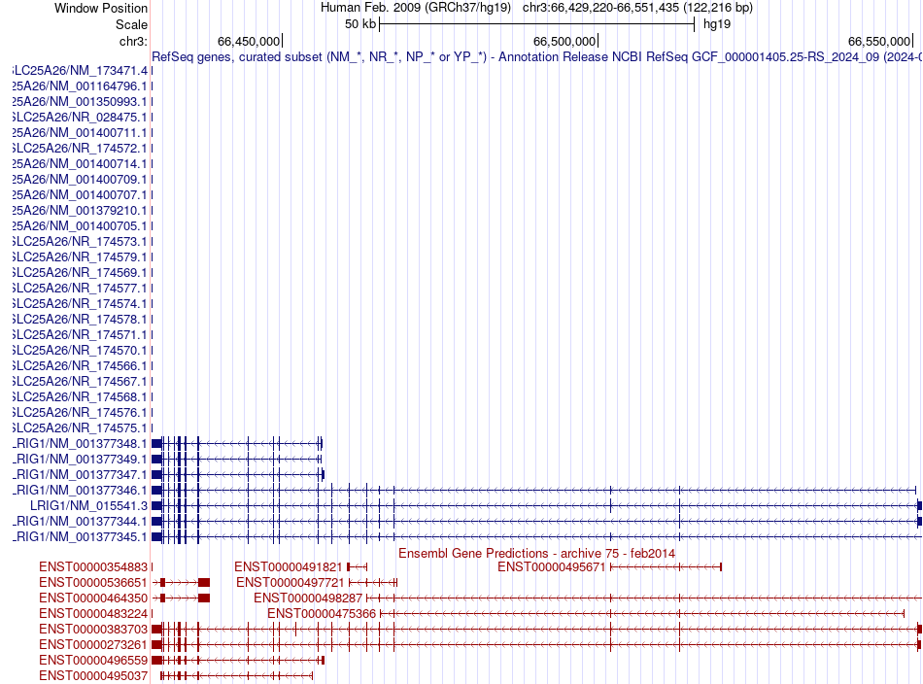Click the 66,450,000 ruler position
Image resolution: width=923 pixels, height=684 pixels.
(x=249, y=41)
